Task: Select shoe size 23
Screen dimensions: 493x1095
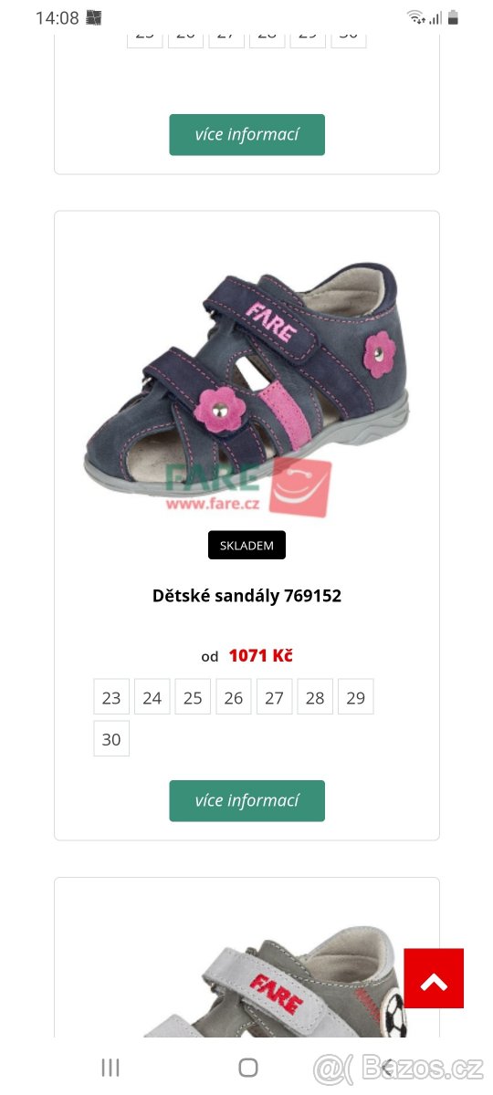Action: (111, 697)
